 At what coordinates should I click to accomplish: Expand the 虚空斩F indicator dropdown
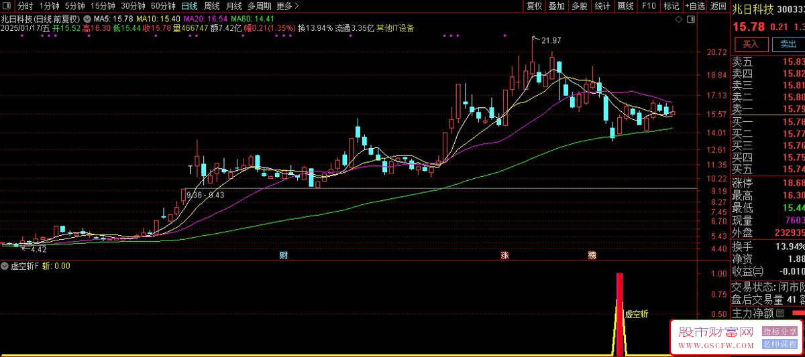[5, 266]
